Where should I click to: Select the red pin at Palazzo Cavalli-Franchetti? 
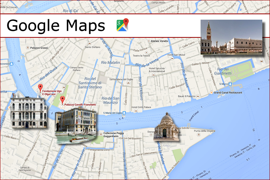[x=62, y=100]
